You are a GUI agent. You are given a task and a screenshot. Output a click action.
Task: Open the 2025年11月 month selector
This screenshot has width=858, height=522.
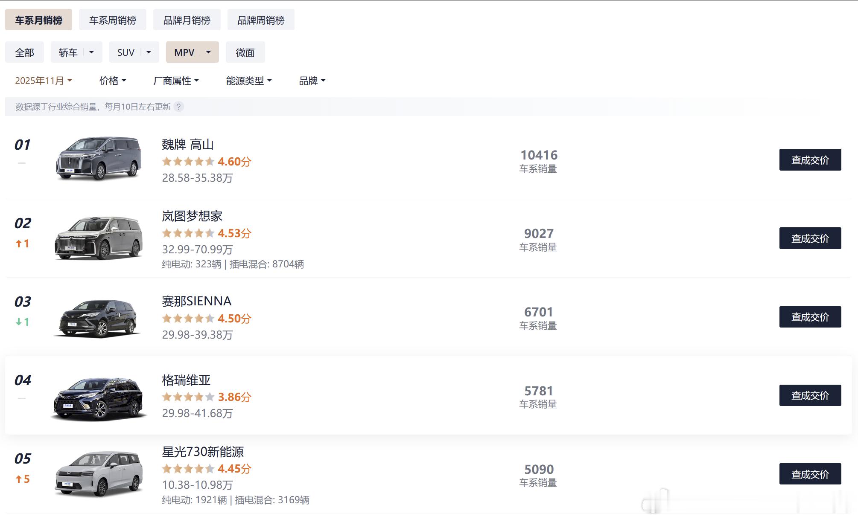(43, 80)
